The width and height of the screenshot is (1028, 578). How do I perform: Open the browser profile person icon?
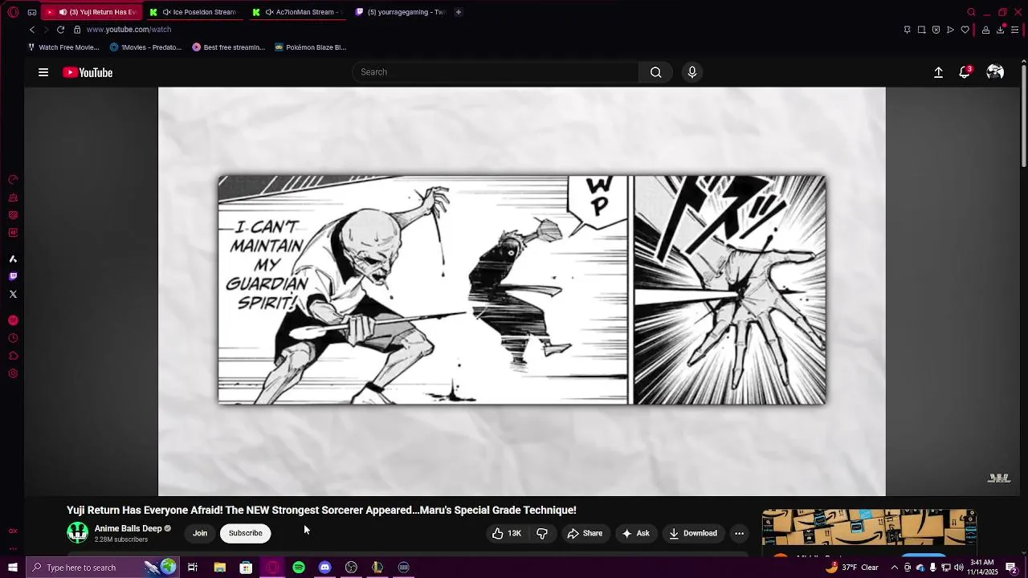point(985,30)
